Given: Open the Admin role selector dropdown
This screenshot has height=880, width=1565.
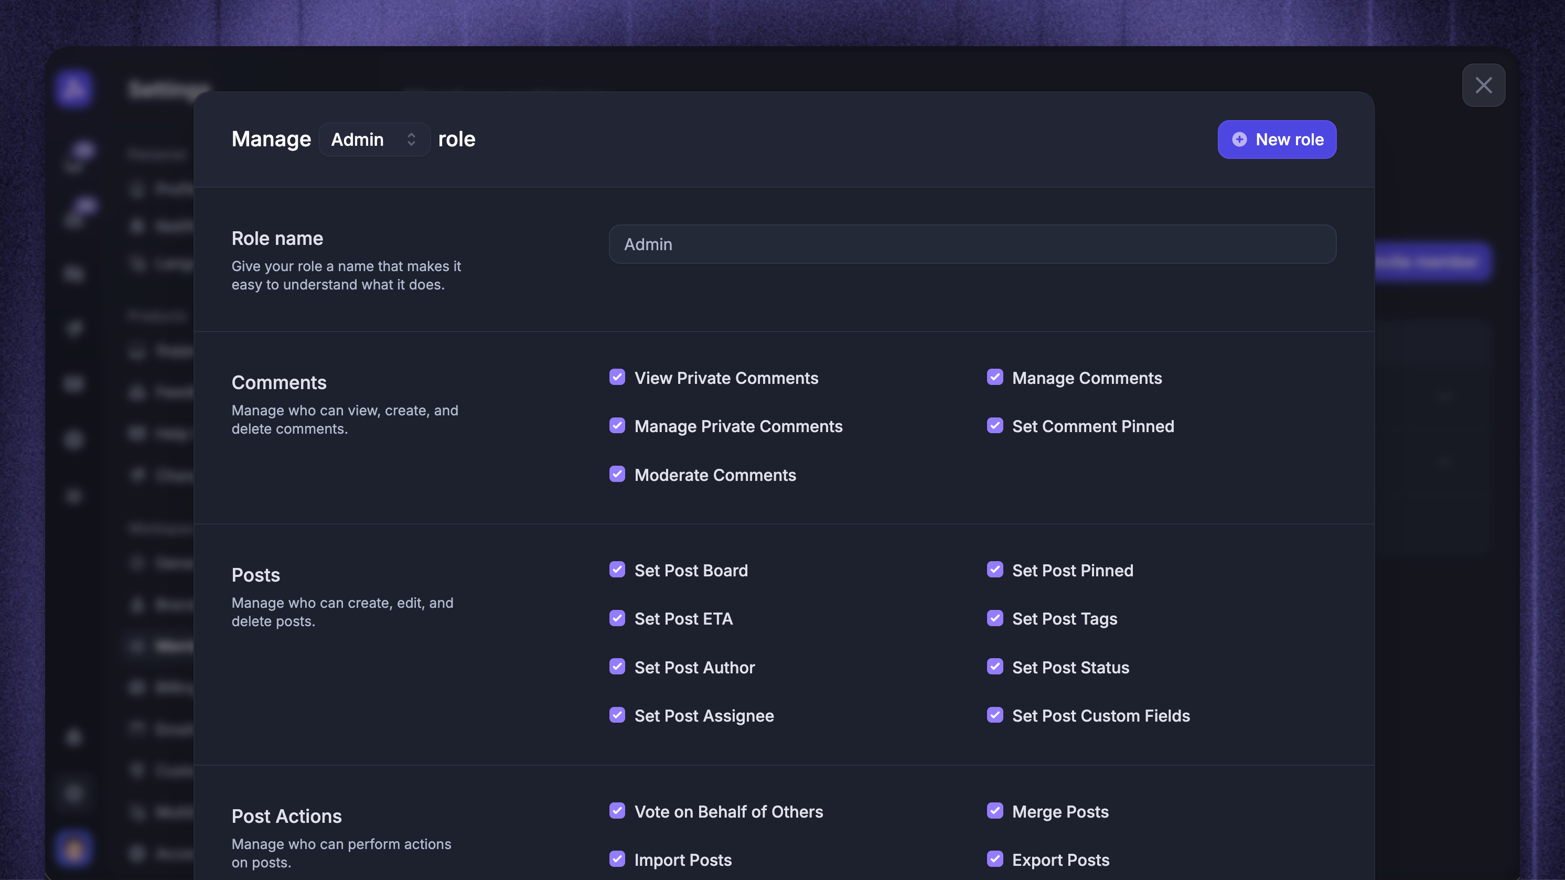Looking at the screenshot, I should tap(374, 139).
